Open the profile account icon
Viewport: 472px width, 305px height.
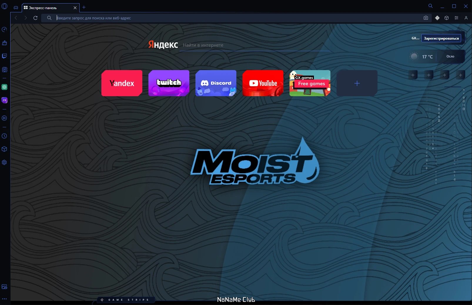[x=466, y=18]
